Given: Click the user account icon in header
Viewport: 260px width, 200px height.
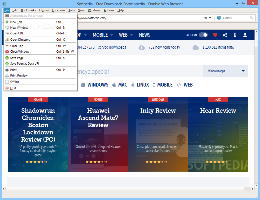Looking at the screenshot, I should tap(245, 35).
